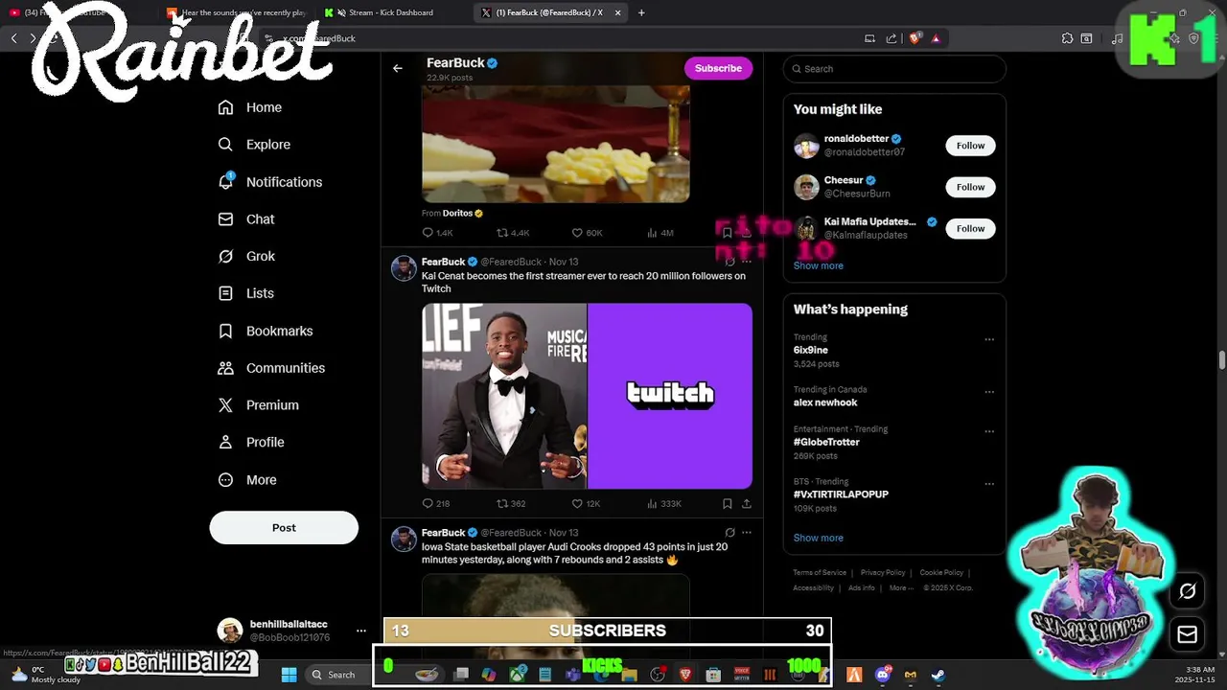
Task: Open Brave Shields lion icon
Action: click(x=914, y=38)
